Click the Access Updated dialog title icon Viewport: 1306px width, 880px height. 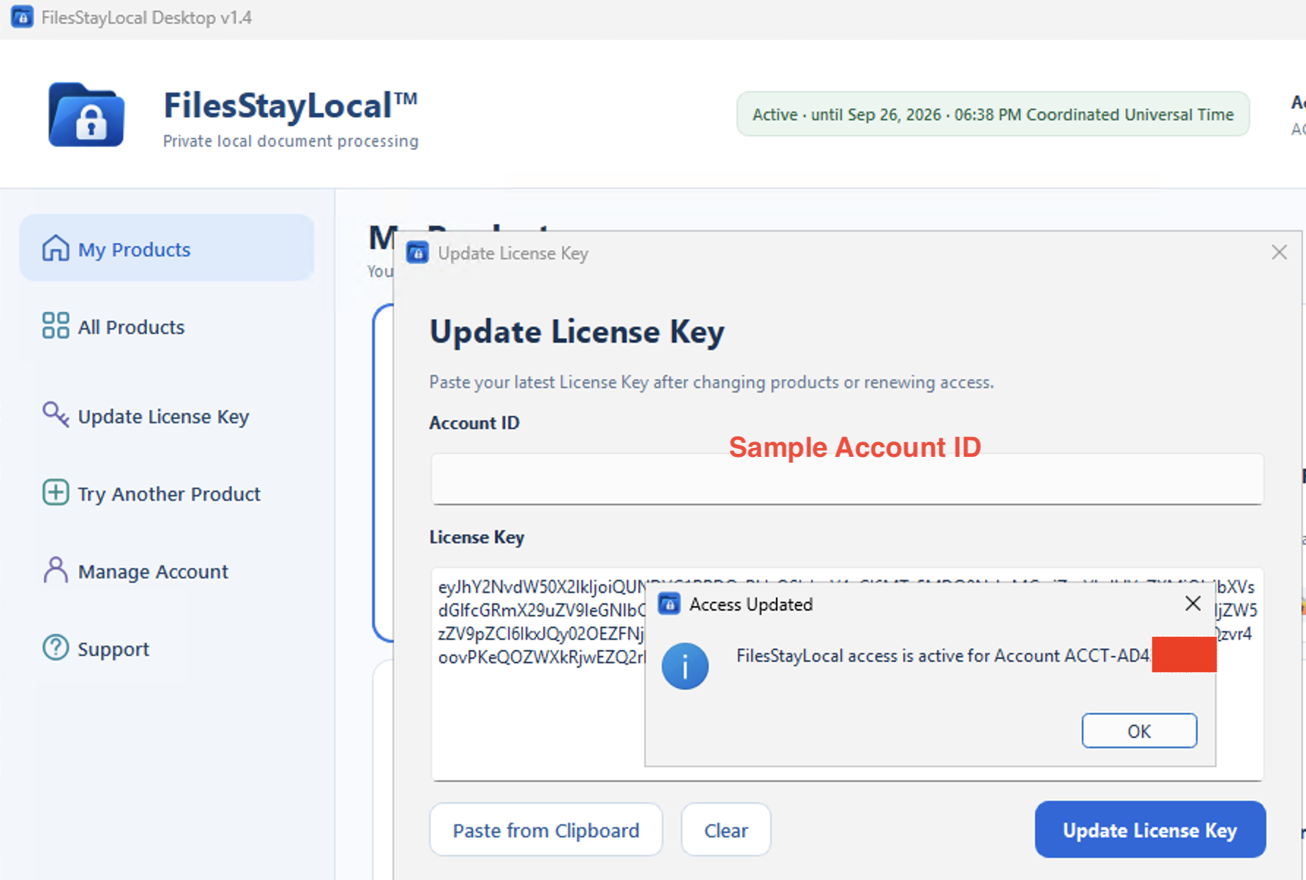(x=669, y=604)
